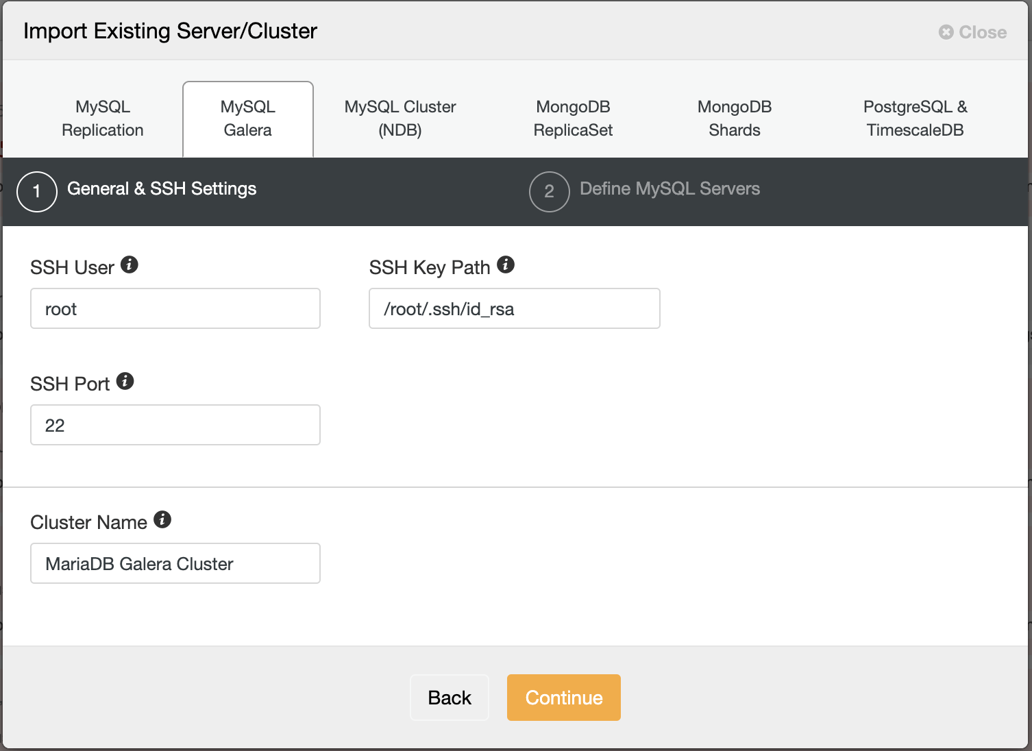The height and width of the screenshot is (751, 1032).
Task: Select the MySQL Cluster (NDB) tab
Action: pyautogui.click(x=400, y=118)
